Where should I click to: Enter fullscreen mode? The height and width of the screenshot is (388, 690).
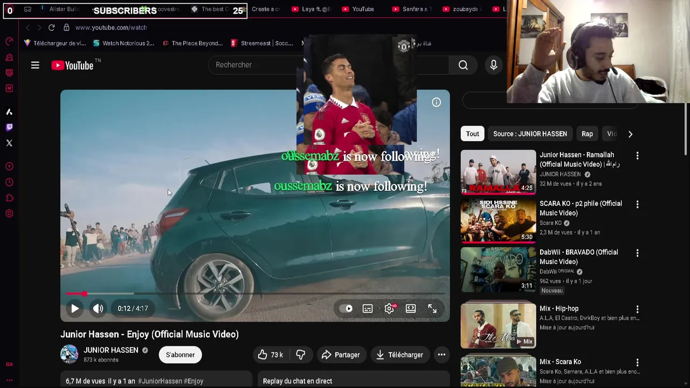432,308
